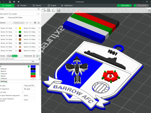This screenshot has width=151, height=113.
Task: Click the Print plate button
Action: pos(142,5)
